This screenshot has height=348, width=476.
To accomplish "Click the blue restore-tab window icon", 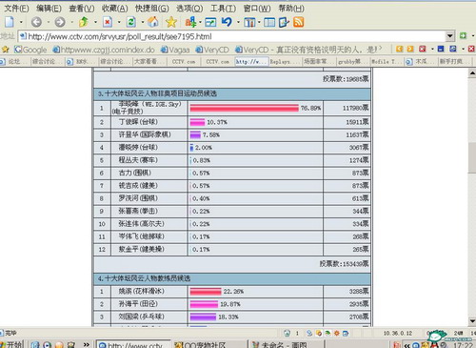I will (x=453, y=49).
